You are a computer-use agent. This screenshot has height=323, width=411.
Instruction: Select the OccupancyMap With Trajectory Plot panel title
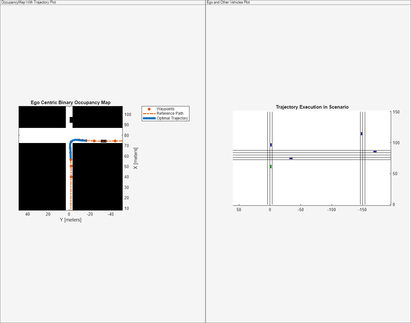29,2
